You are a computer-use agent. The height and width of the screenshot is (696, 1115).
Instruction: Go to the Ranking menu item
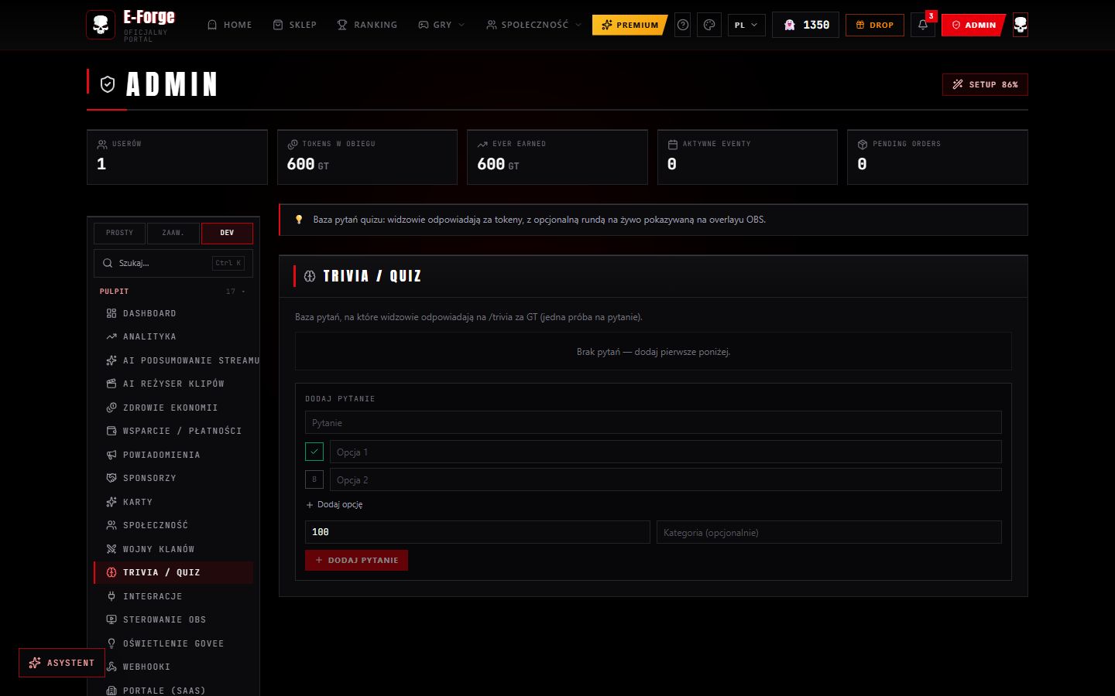coord(367,25)
